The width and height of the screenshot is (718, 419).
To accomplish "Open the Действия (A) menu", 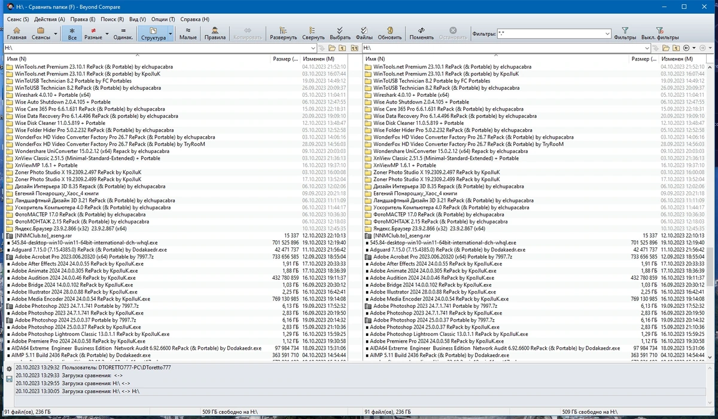I will point(50,19).
